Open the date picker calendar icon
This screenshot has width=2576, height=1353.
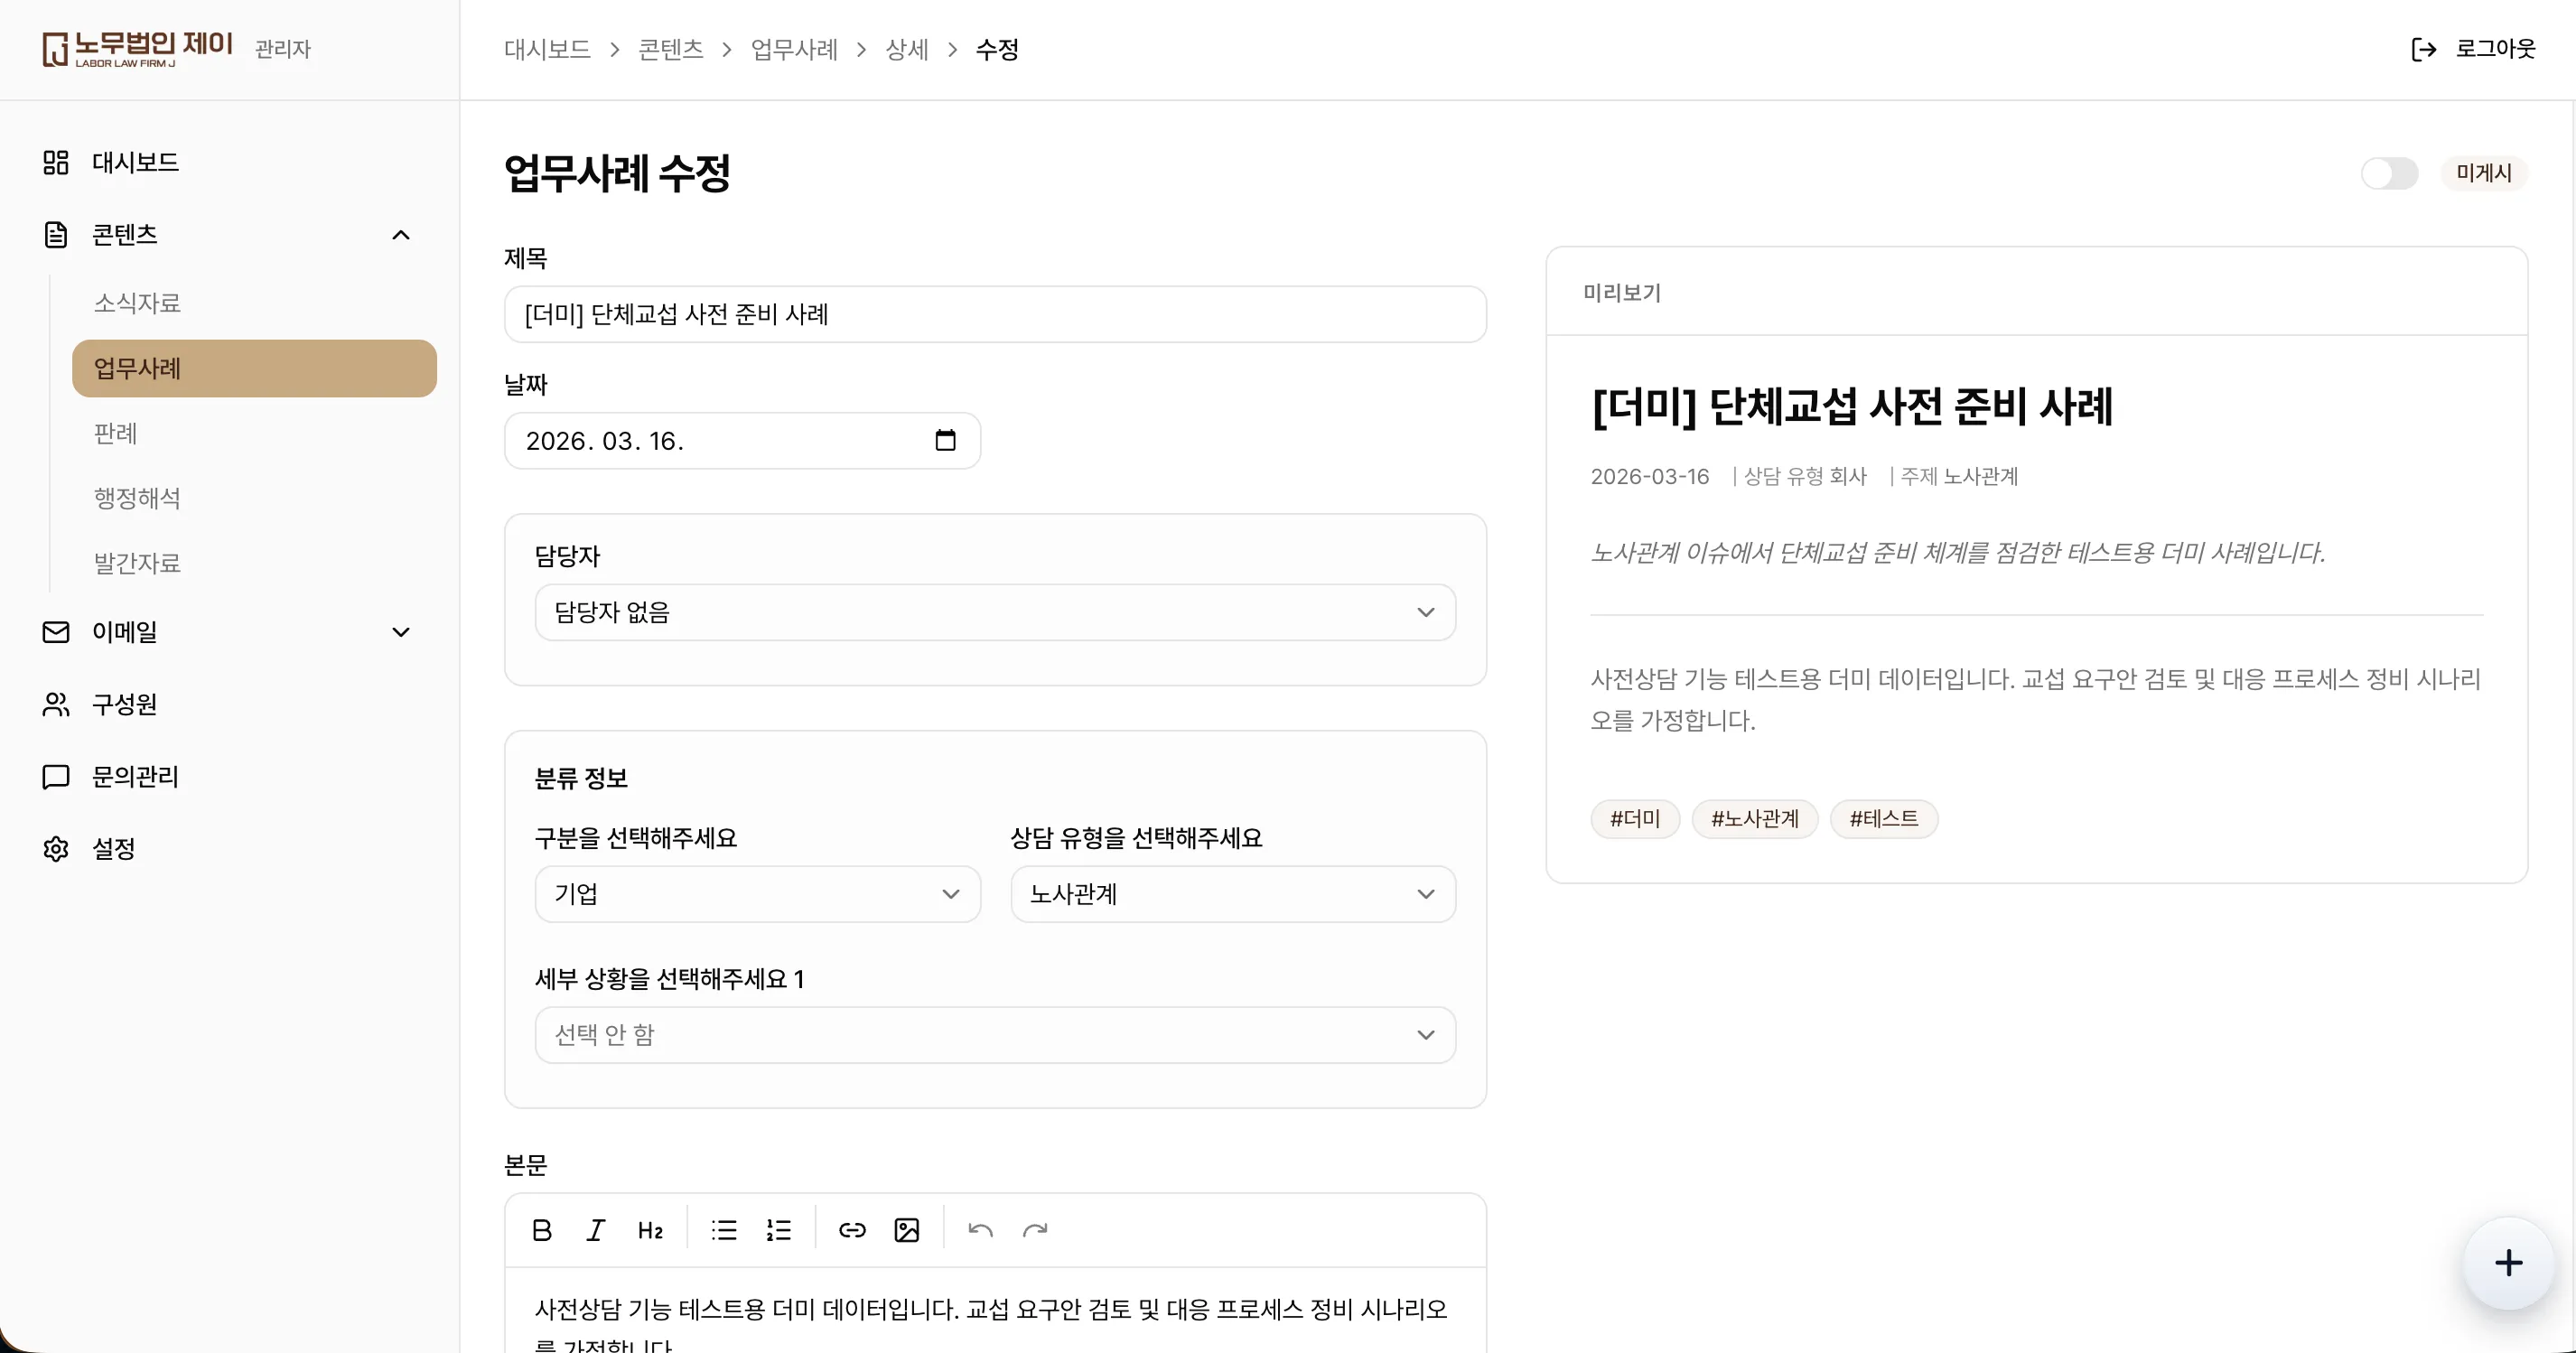(945, 440)
